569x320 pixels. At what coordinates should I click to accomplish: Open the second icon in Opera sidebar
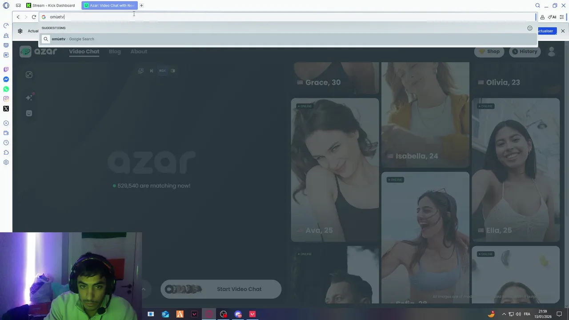(x=6, y=36)
